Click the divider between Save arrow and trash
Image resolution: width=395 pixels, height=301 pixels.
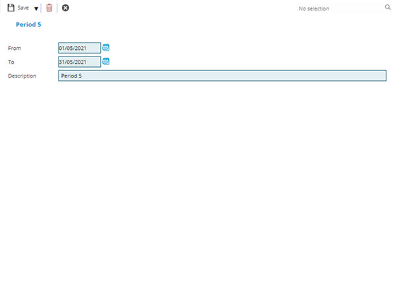pyautogui.click(x=41, y=8)
